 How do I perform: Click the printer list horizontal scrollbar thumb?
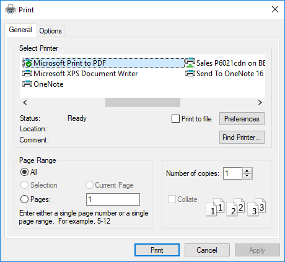coord(142,103)
